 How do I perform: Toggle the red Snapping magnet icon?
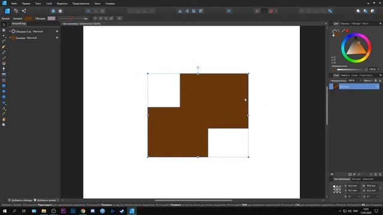[271, 11]
